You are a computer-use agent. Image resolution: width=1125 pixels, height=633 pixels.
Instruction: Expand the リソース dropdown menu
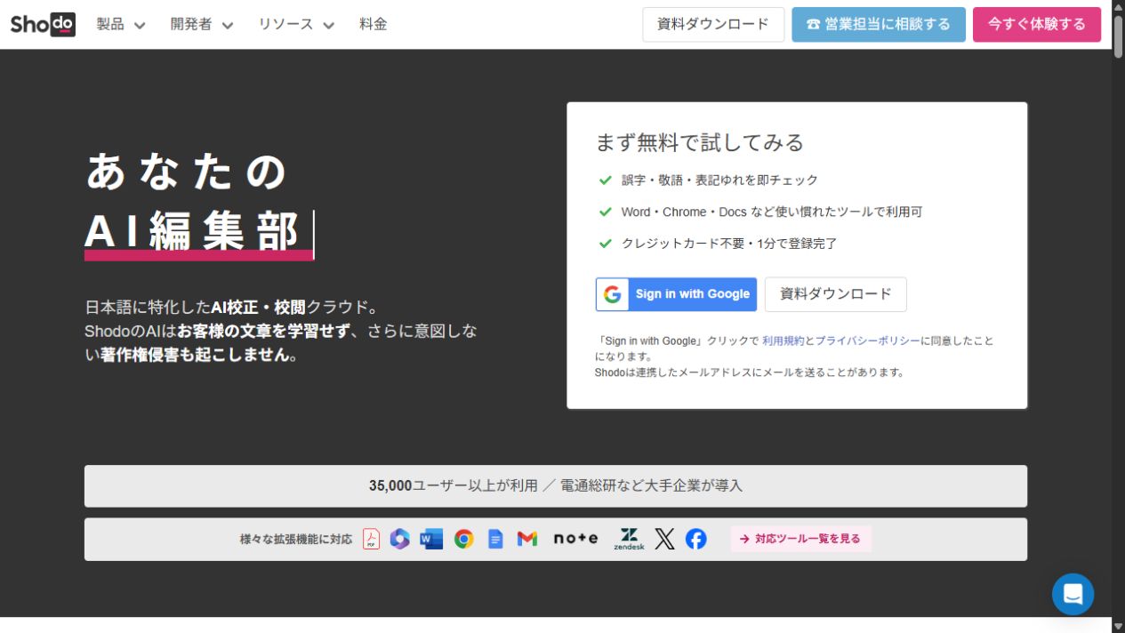297,24
